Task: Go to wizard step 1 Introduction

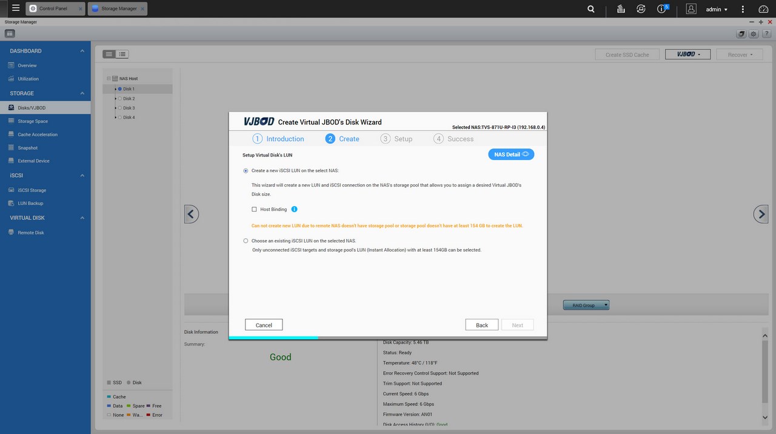Action: [x=278, y=139]
